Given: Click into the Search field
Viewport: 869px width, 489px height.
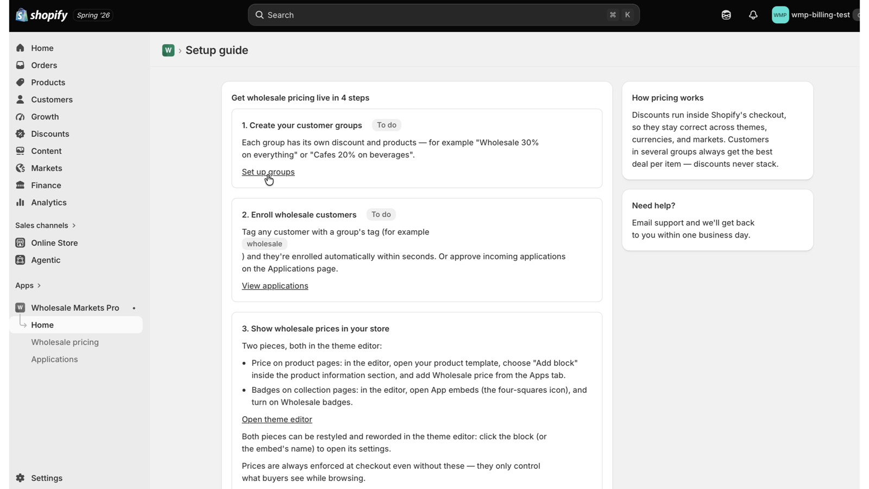Looking at the screenshot, I should [443, 15].
